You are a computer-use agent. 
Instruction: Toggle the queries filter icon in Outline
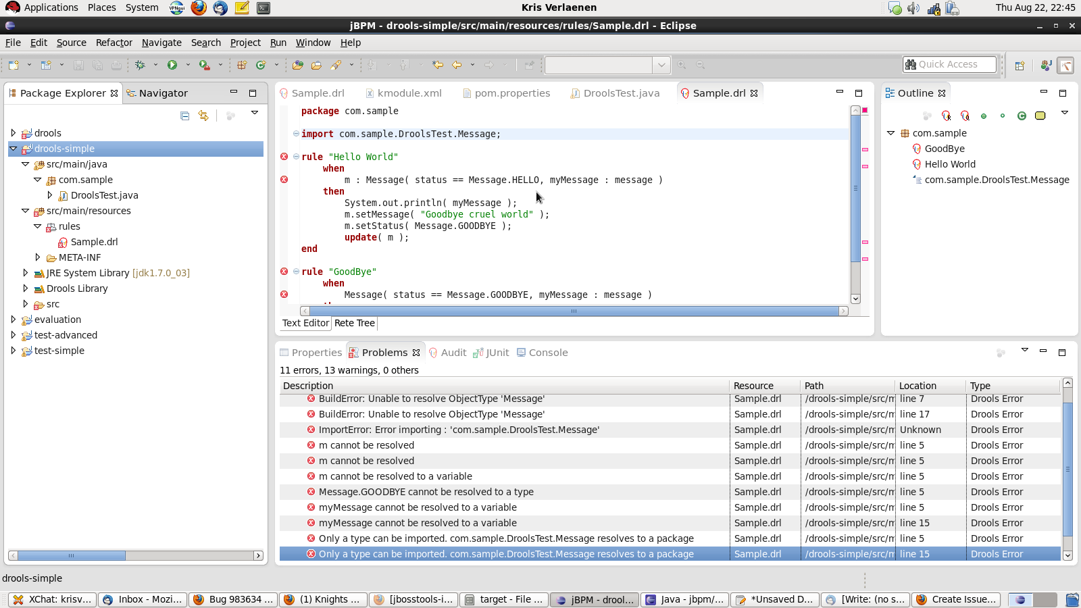click(x=965, y=116)
